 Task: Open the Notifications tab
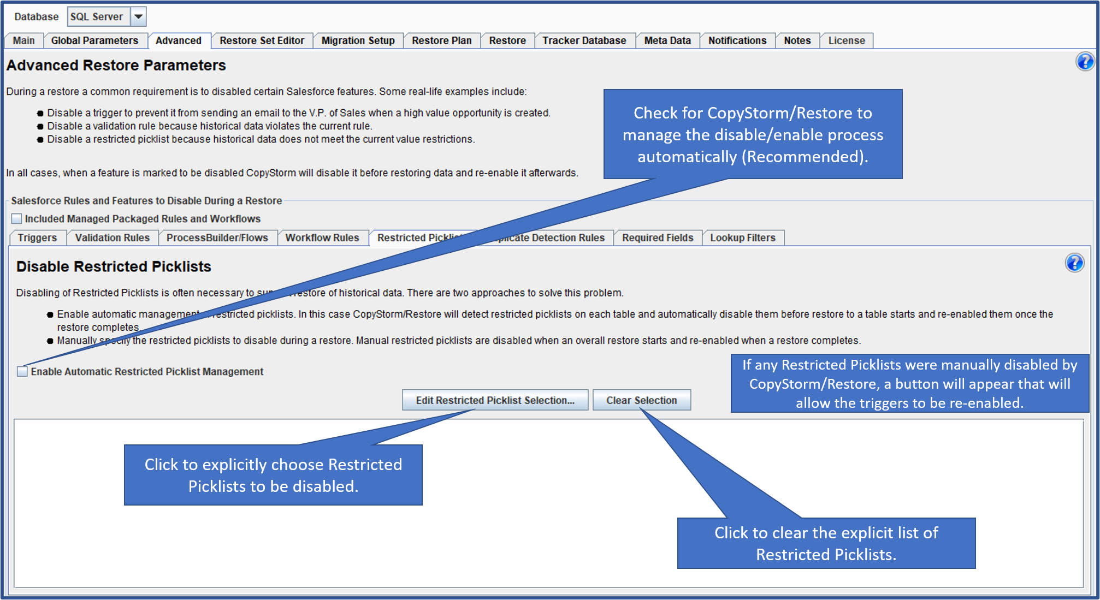[x=737, y=40]
